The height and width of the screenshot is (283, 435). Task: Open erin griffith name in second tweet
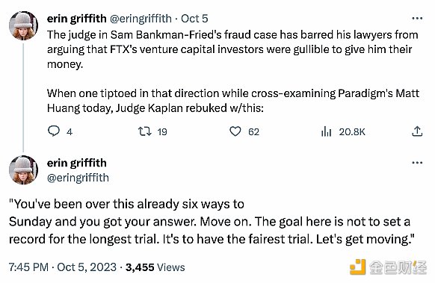[76, 163]
